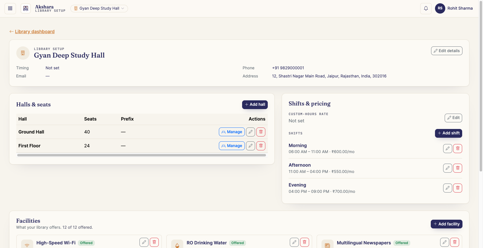Click the Prefix column header
The image size is (483, 248).
(x=127, y=119)
